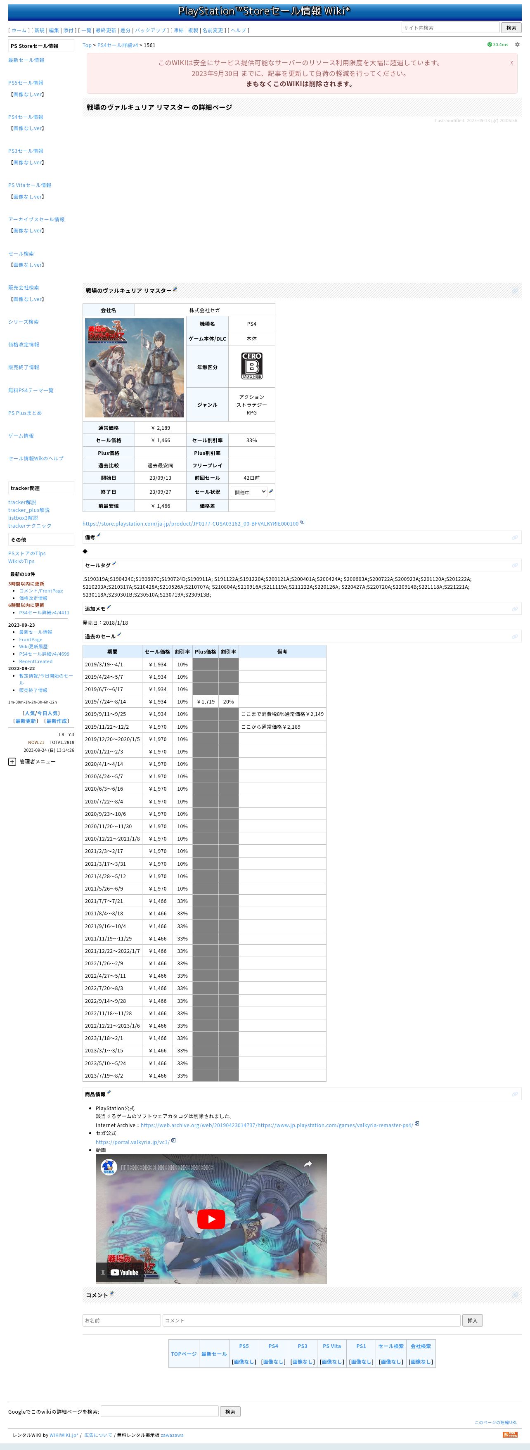
Task: Open the セール状況 開催中 dropdown
Action: click(248, 492)
